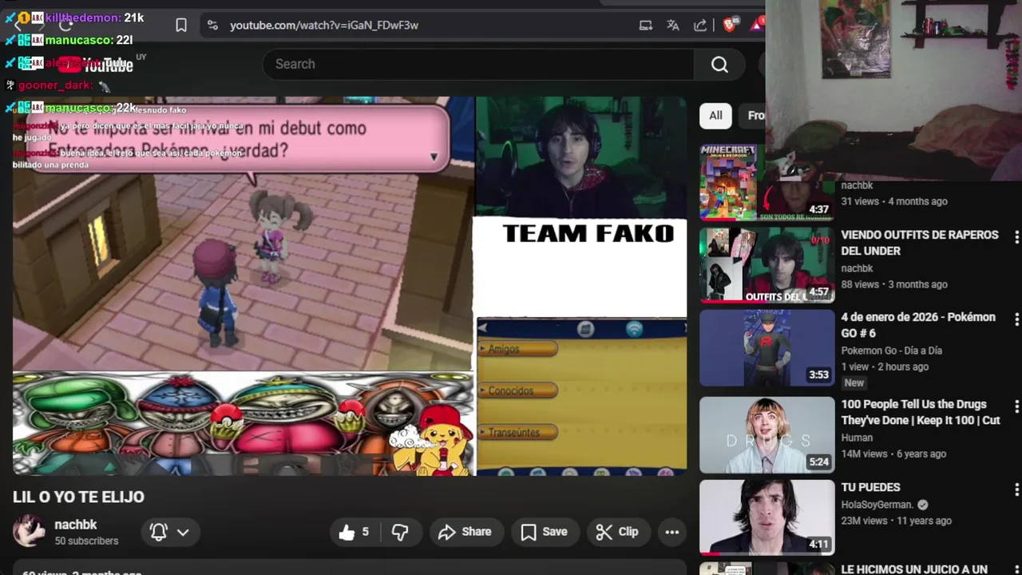Like the video with the thumbs-up button
Screen dimensions: 1022x575
[x=355, y=532]
